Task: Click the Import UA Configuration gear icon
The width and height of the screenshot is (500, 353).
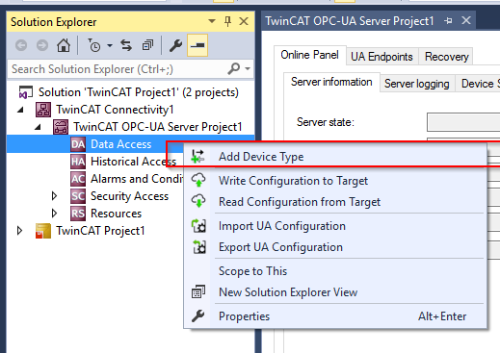Action: pos(198,226)
